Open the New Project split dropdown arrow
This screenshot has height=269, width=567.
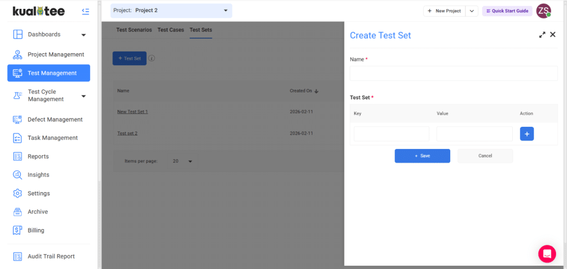472,11
